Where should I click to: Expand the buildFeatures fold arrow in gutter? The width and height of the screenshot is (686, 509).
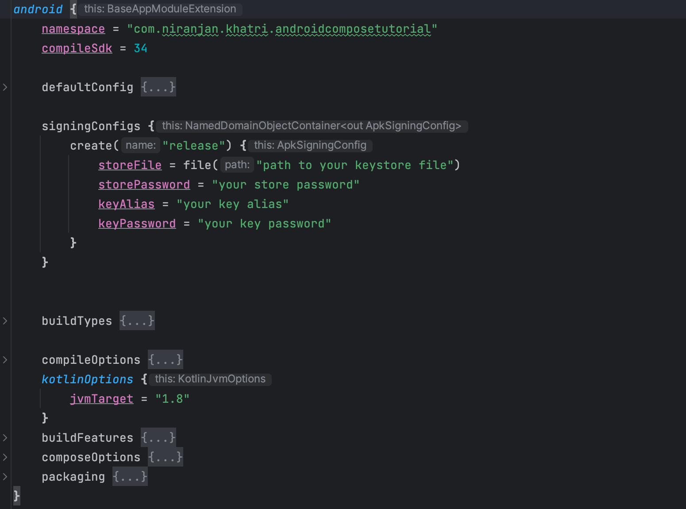[5, 438]
